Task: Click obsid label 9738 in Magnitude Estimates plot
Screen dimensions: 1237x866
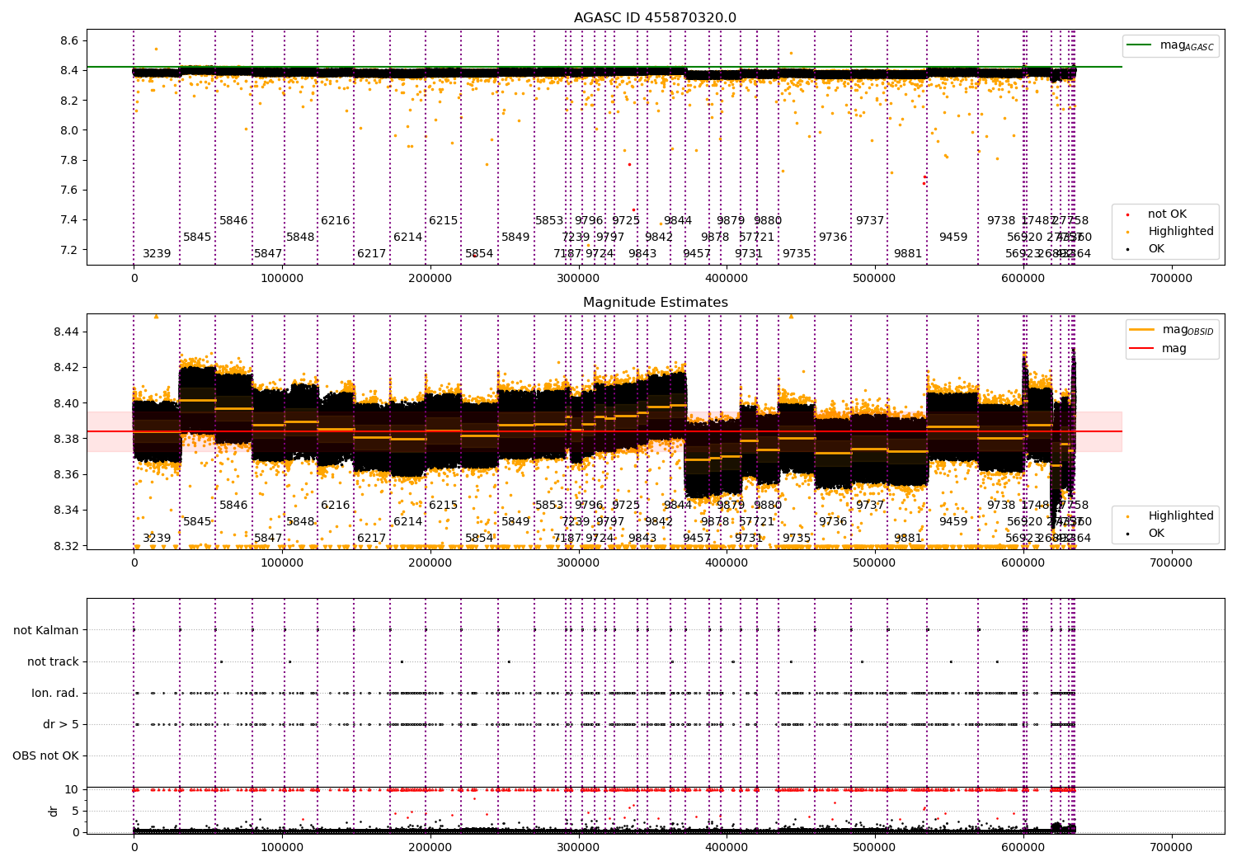Action: pos(1001,505)
